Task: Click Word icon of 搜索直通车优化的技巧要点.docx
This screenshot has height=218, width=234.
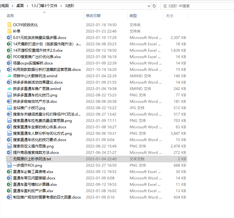Action: pos(9,140)
